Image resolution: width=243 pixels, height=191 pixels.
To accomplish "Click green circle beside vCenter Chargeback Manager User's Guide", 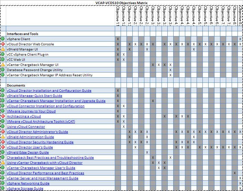I will click(x=3, y=168).
